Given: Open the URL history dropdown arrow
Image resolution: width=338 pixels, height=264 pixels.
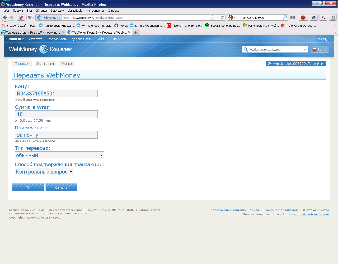Looking at the screenshot, I should (x=218, y=18).
